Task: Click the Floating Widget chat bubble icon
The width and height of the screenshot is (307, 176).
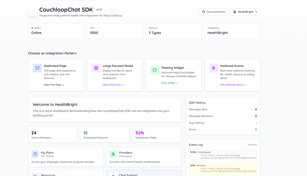Action: (x=155, y=70)
